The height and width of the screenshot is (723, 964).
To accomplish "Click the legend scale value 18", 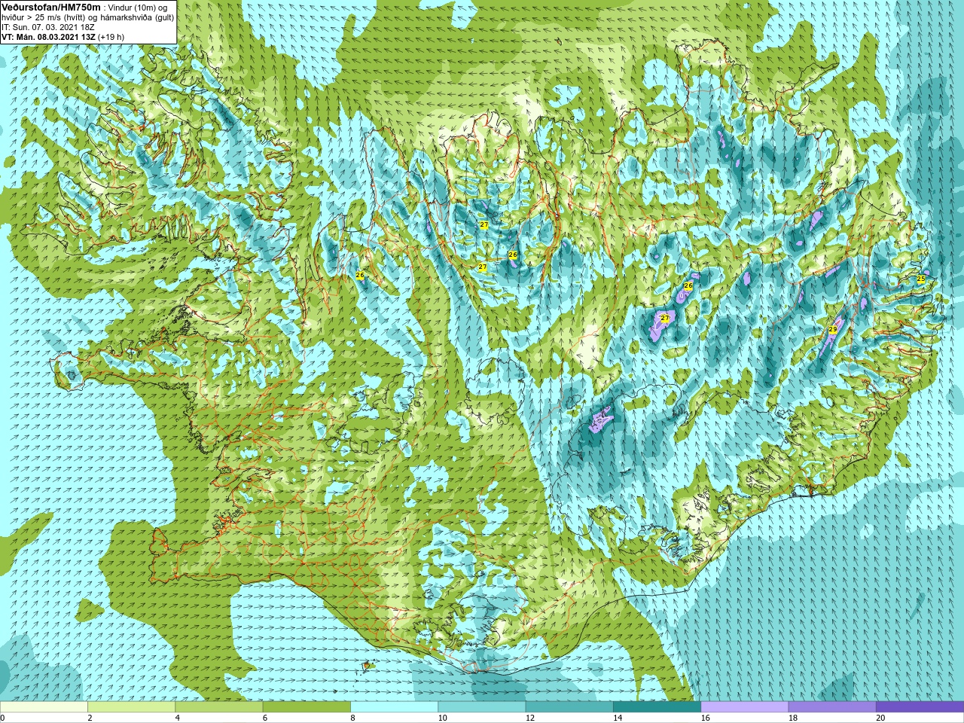I will [x=793, y=718].
